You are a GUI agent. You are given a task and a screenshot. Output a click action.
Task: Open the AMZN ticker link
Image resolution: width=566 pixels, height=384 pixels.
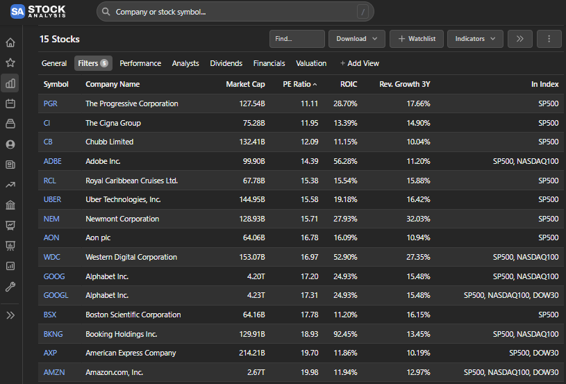click(54, 372)
